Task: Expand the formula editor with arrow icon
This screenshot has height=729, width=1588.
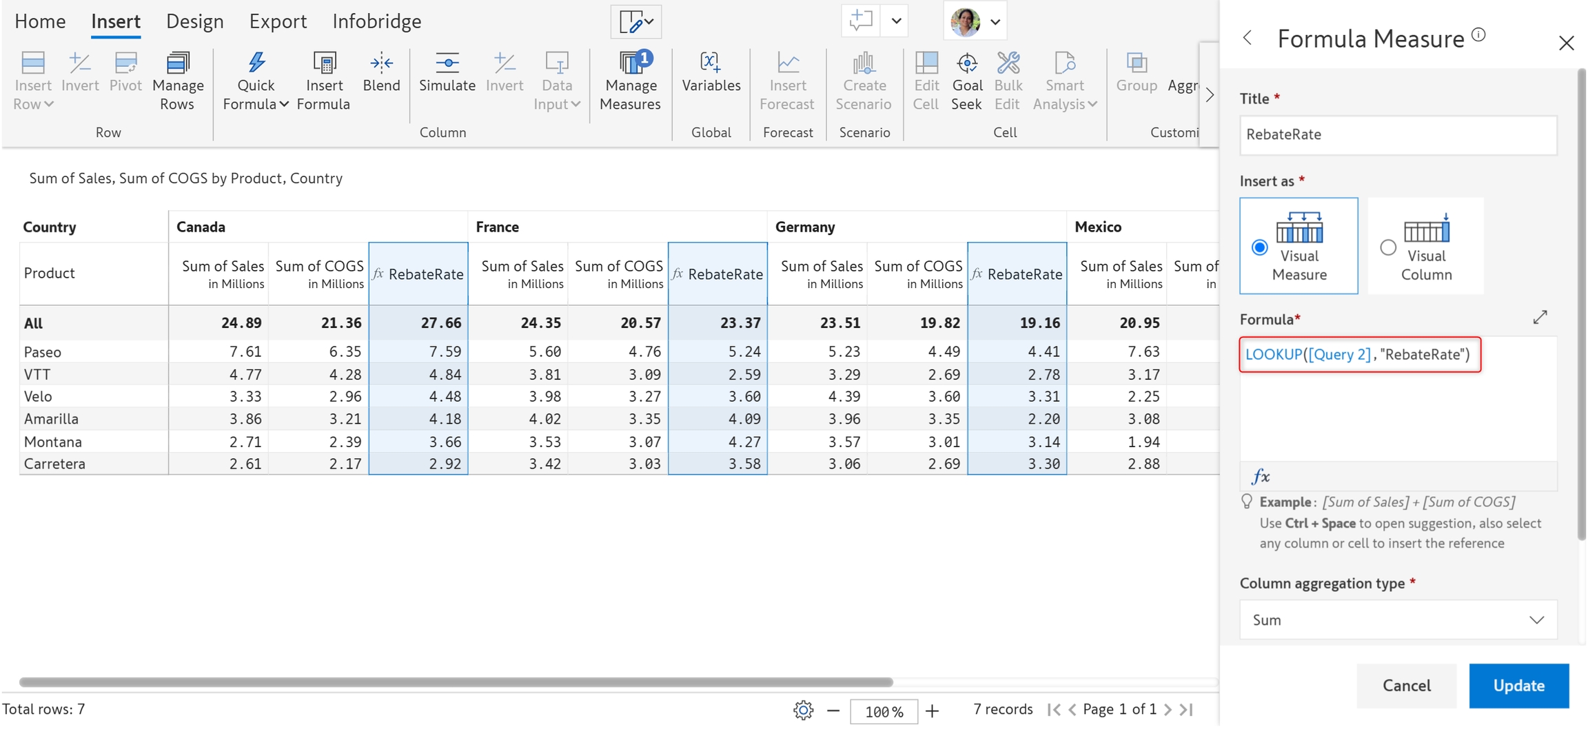Action: click(1540, 317)
